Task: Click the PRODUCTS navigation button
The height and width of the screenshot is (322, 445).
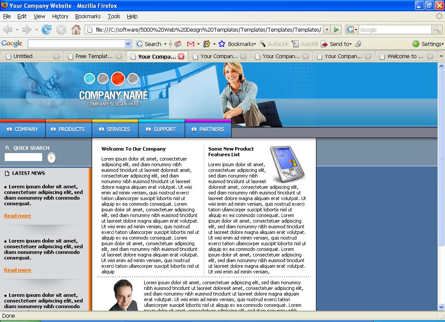Action: point(68,129)
